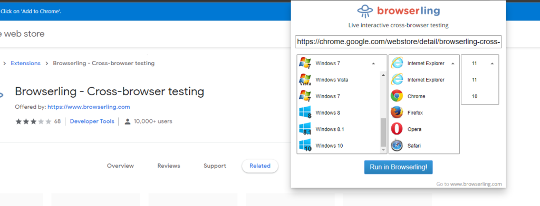Open the Support tab
The width and height of the screenshot is (540, 206).
(x=215, y=166)
